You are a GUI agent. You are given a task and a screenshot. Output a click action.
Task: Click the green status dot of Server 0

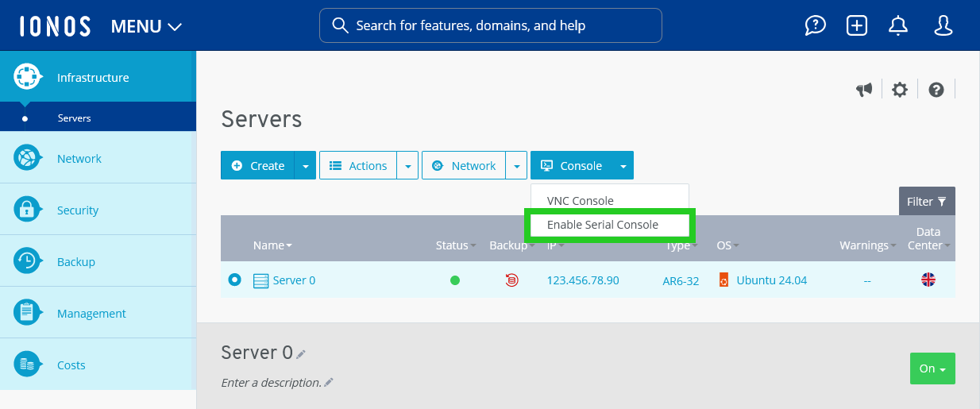click(x=455, y=280)
